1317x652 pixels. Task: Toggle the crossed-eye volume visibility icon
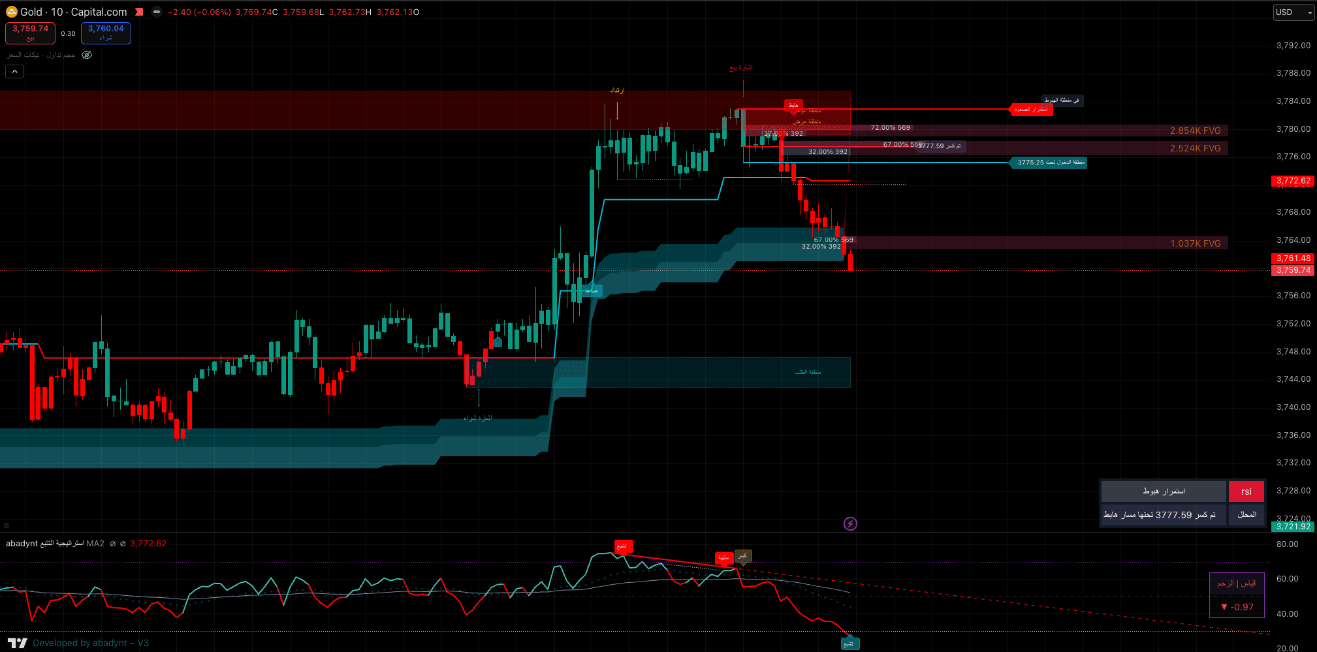click(87, 55)
